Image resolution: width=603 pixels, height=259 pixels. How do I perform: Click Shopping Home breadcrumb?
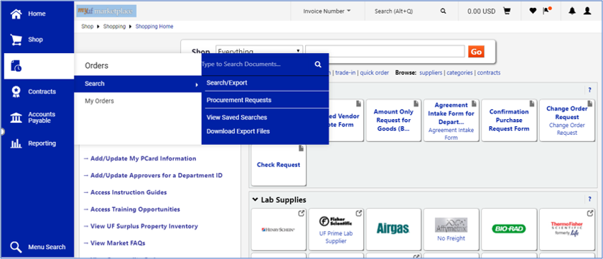click(x=154, y=27)
